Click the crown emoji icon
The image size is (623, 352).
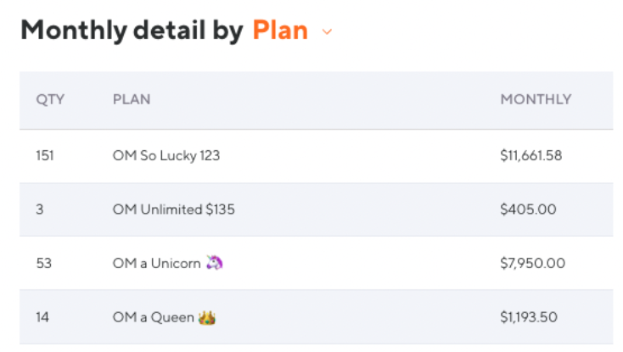pos(207,317)
